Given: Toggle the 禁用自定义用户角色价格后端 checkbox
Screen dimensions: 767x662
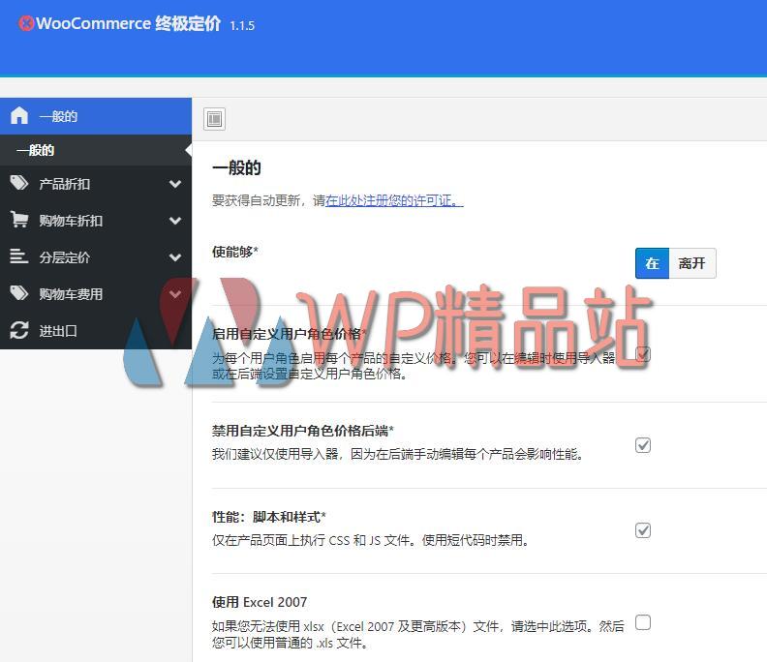Looking at the screenshot, I should (643, 445).
